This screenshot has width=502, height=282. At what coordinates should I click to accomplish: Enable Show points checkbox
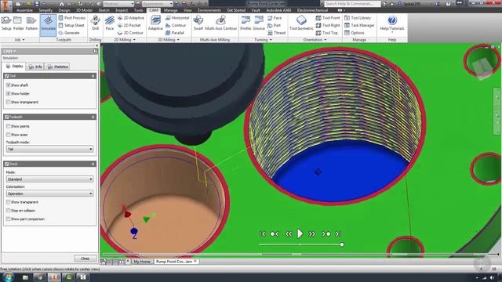point(9,126)
